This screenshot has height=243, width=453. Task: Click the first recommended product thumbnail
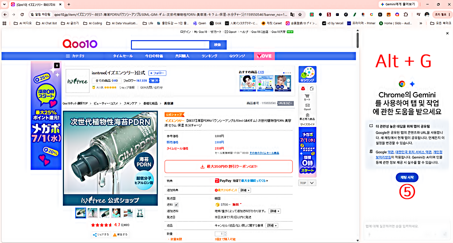pos(248,83)
